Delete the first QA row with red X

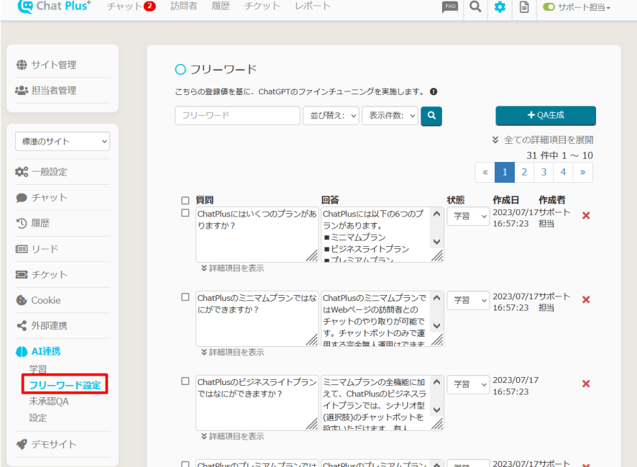coord(586,216)
